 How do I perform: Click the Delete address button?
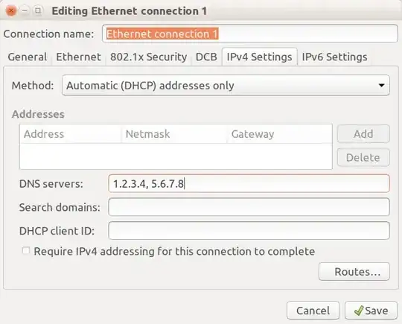363,157
